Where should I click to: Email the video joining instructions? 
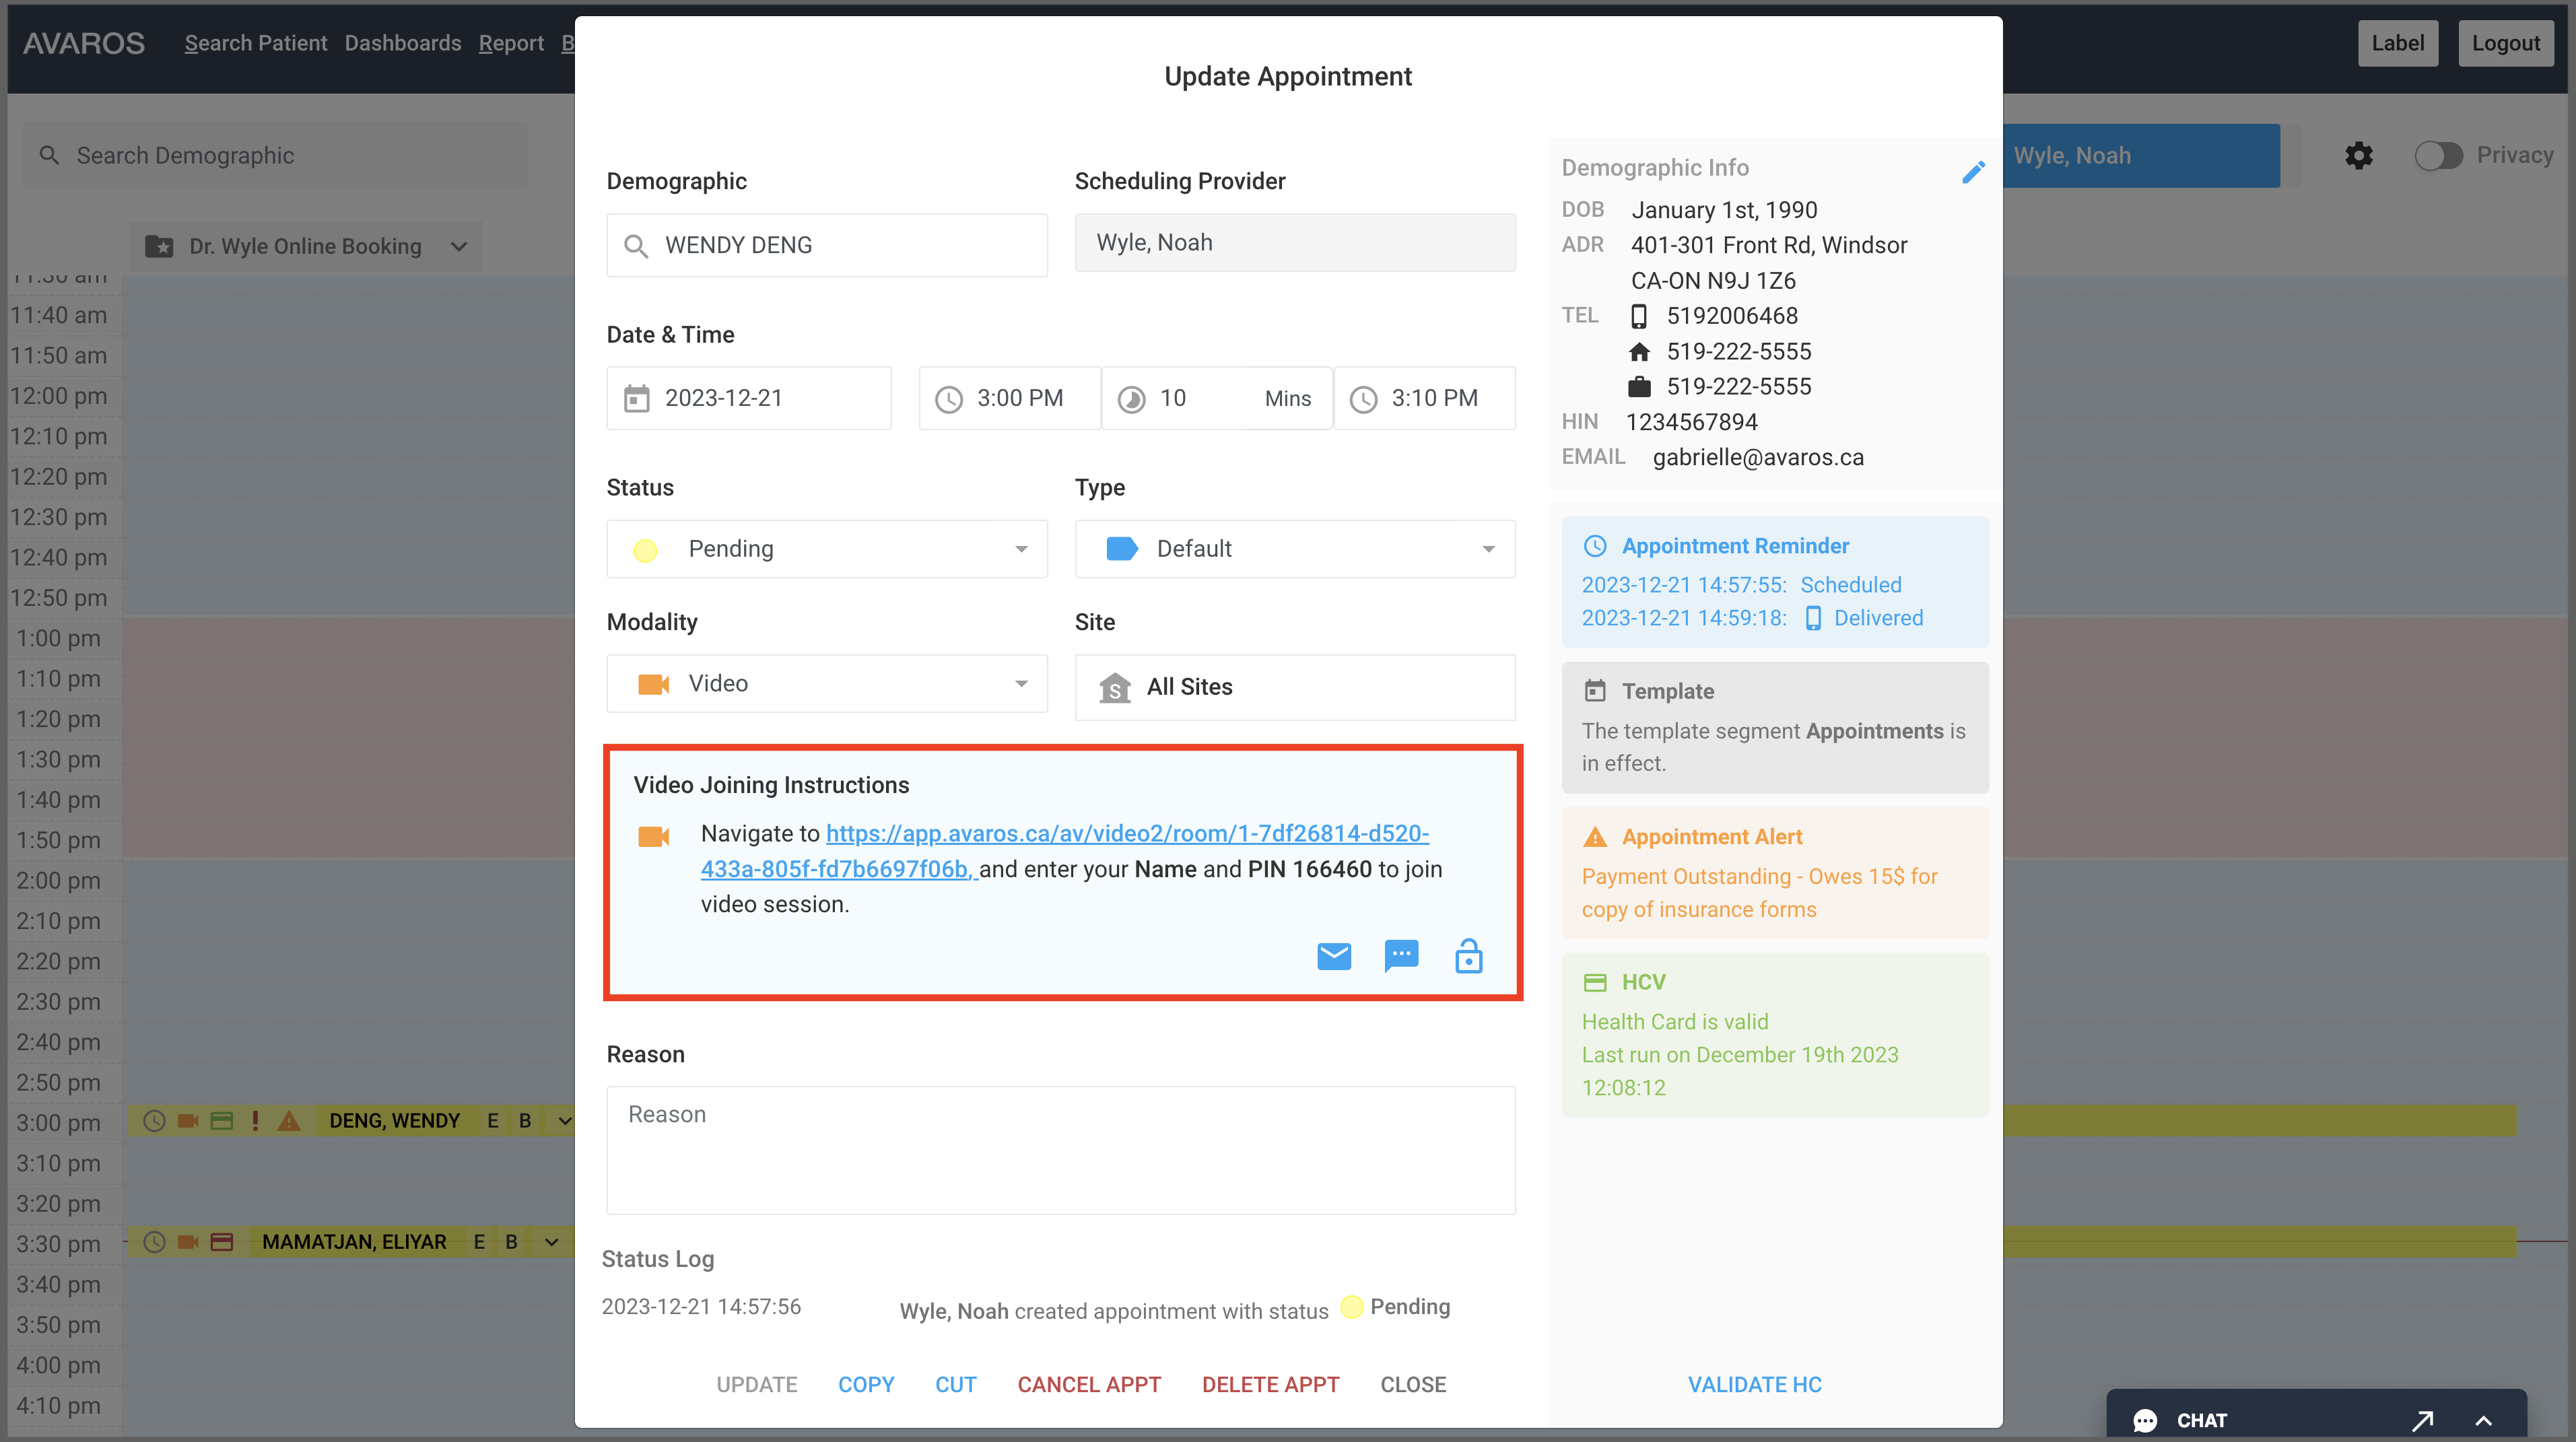(x=1334, y=957)
